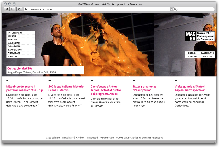Image resolution: width=219 pixels, height=147 pixels.
Task: Switch the site language to Castellano
Action: [207, 53]
